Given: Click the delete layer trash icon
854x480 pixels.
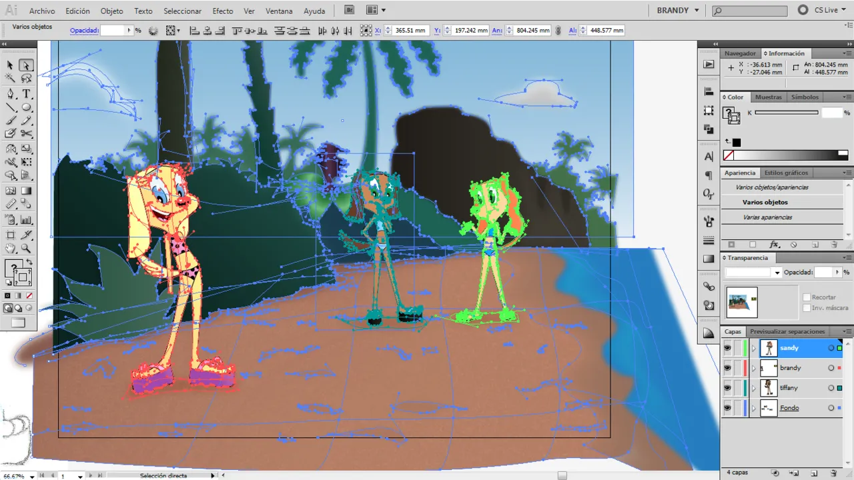Looking at the screenshot, I should 834,473.
